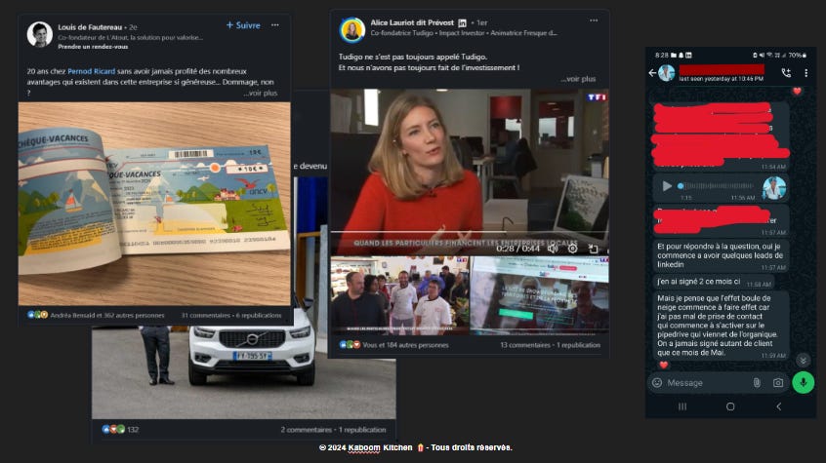This screenshot has width=826, height=463.
Task: Tap the voice message sender avatar
Action: coord(774,188)
